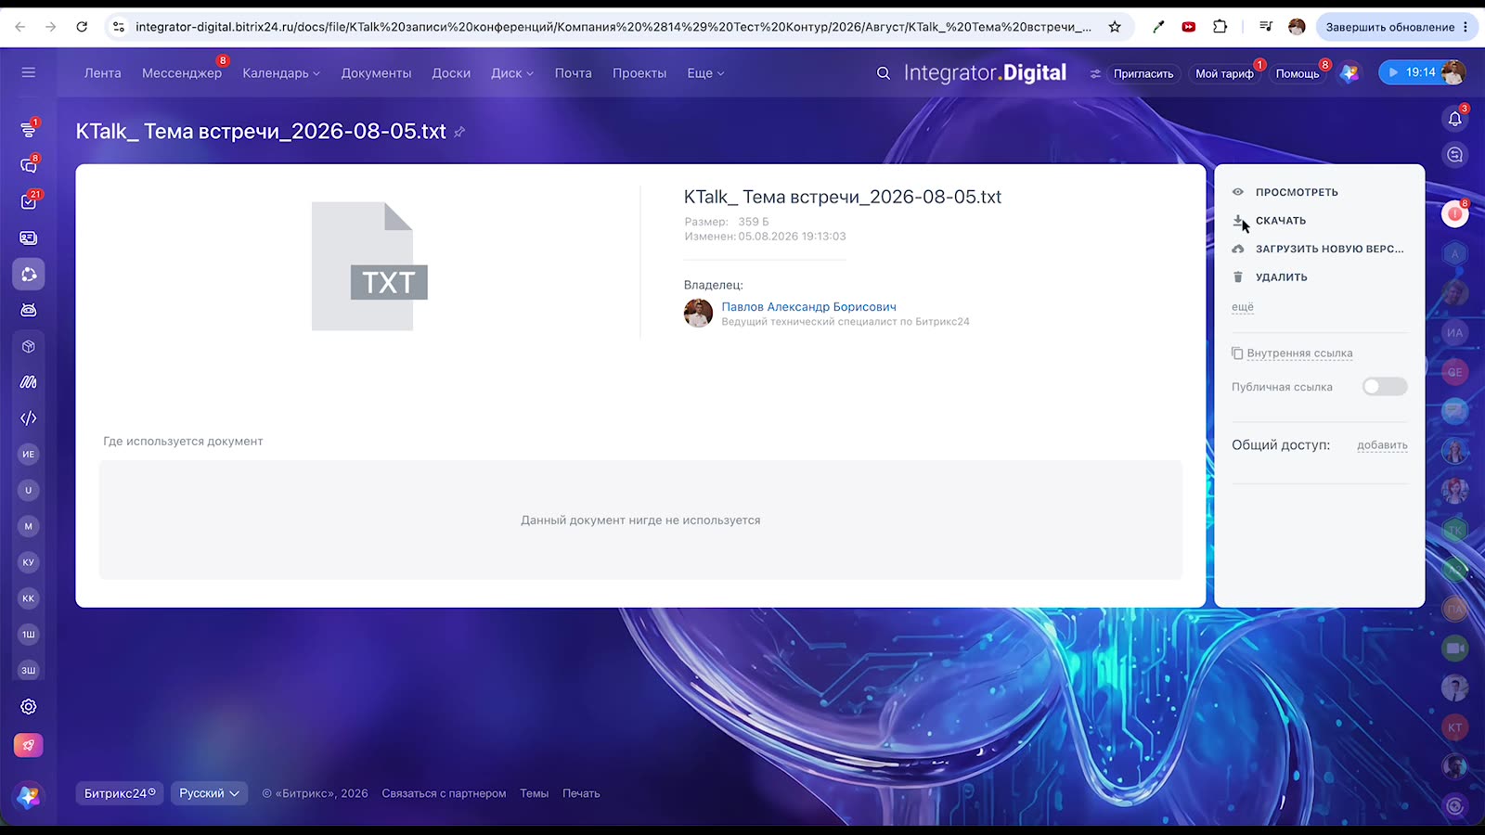Toggle the Публичная ссылка switch
Viewport: 1485px width, 835px height.
(1385, 387)
